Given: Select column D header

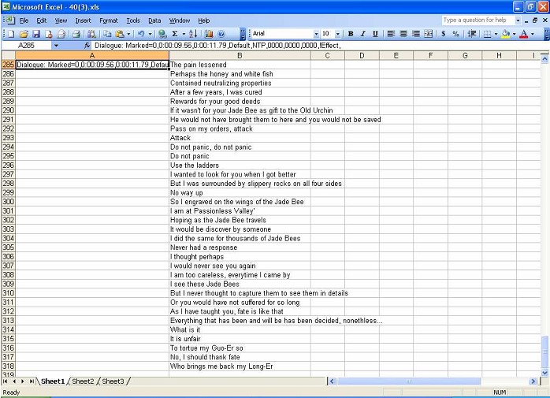Looking at the screenshot, I should [362, 55].
